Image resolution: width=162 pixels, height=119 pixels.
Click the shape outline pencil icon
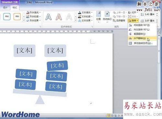28,16
